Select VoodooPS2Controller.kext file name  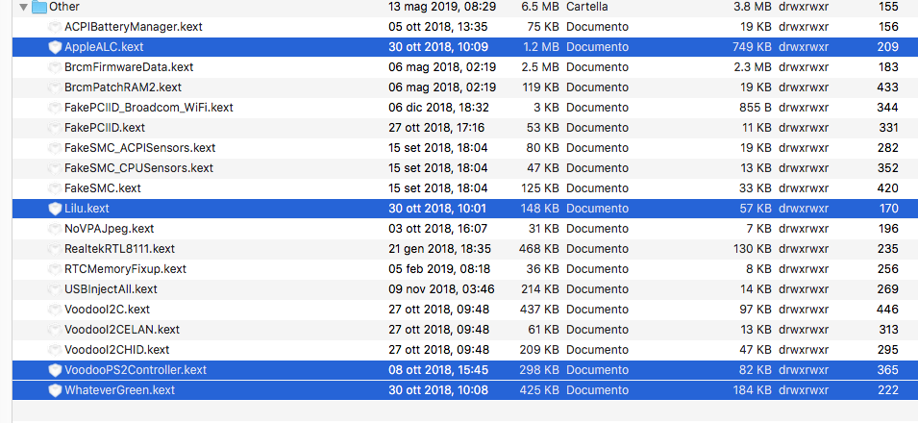tap(136, 370)
